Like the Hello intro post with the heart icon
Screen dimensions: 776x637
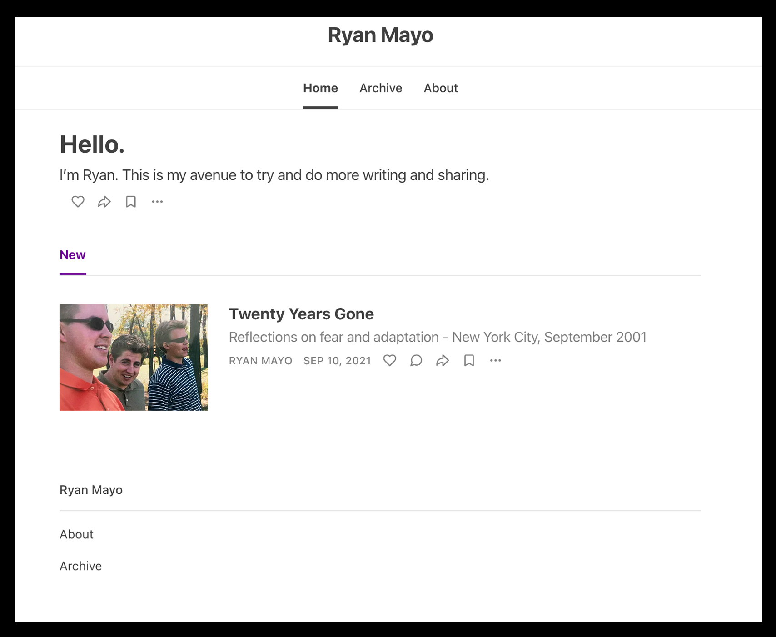(x=78, y=201)
